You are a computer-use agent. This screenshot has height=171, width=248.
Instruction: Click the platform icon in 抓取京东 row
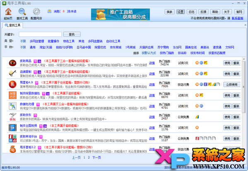[197, 117]
